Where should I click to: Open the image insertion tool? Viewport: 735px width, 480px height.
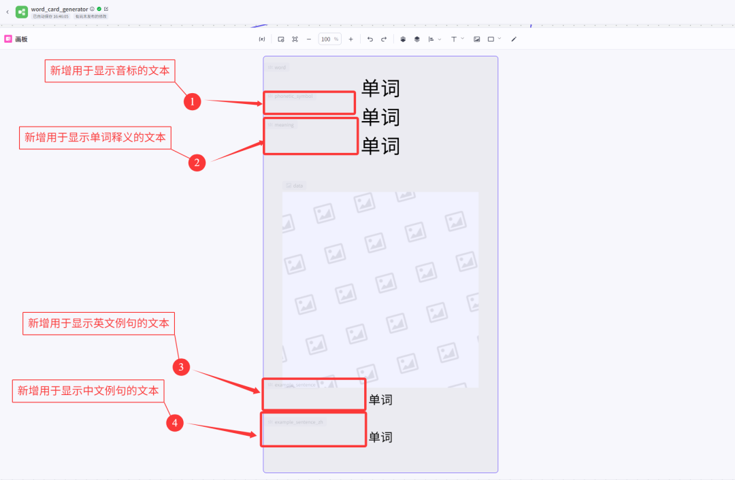point(476,39)
